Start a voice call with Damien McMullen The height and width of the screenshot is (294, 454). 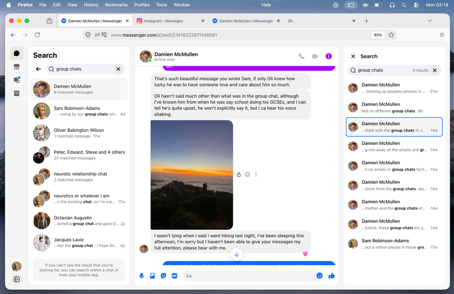click(301, 56)
